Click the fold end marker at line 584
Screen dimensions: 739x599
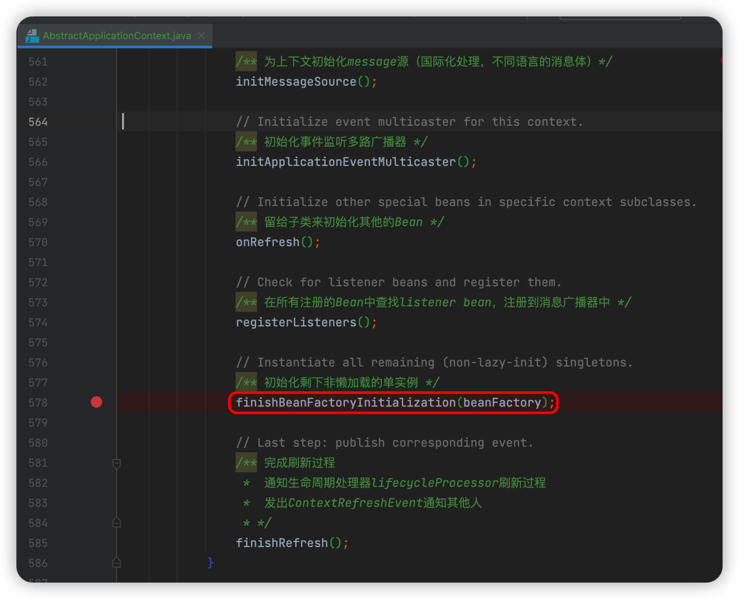tap(116, 523)
